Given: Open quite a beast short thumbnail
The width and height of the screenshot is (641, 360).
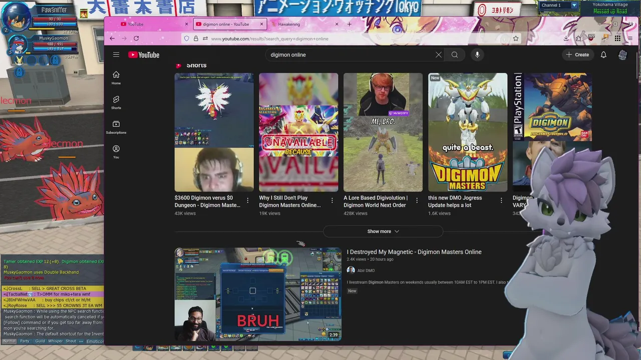Looking at the screenshot, I should (x=468, y=132).
